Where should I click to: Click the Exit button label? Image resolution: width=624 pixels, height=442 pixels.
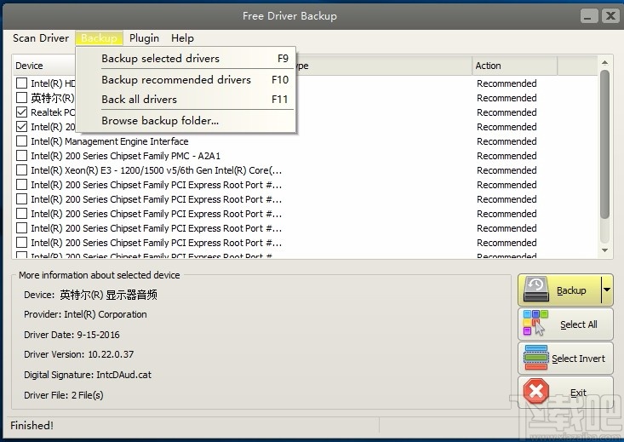[x=578, y=393]
